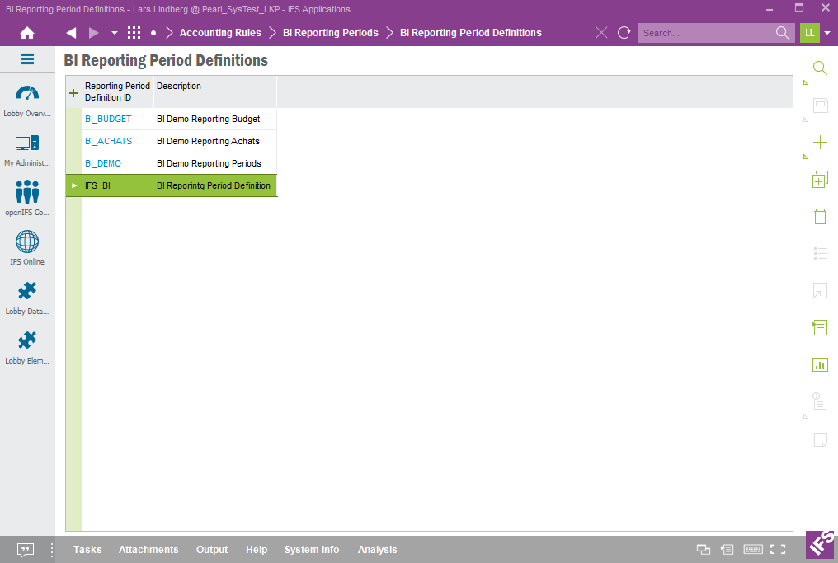Click the bar chart icon in right toolbar

click(820, 365)
